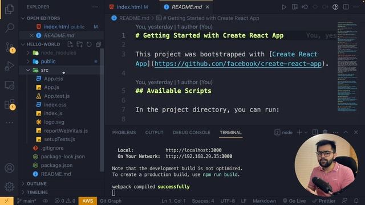Split the terminal
The image size is (365, 205).
pyautogui.click(x=315, y=132)
